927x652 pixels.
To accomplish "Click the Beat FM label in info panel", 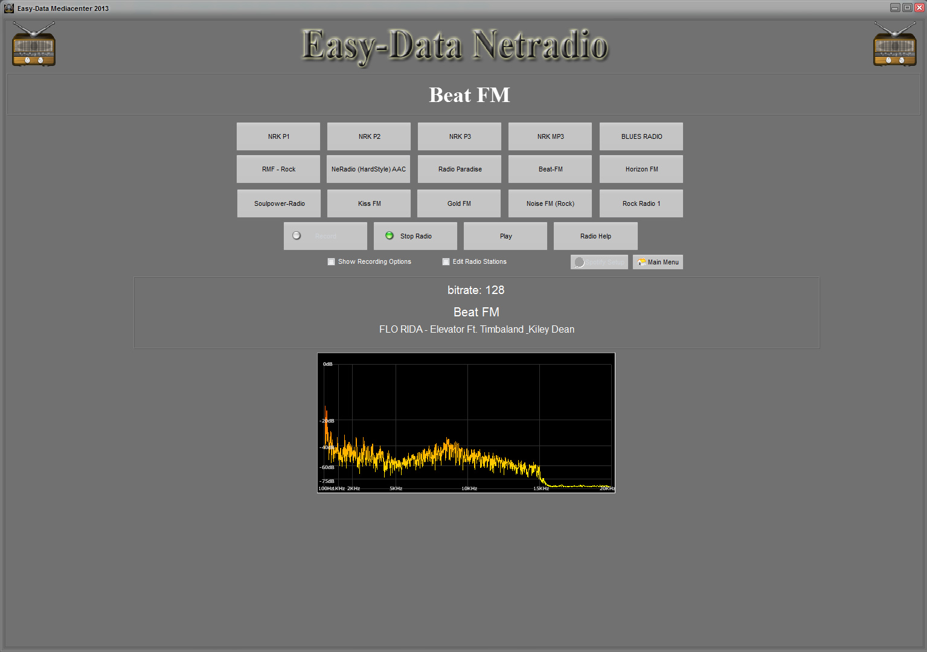I will click(x=476, y=312).
